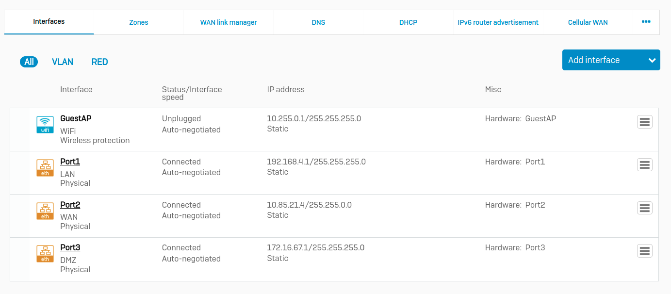Go to the DHCP tab

[x=408, y=22]
